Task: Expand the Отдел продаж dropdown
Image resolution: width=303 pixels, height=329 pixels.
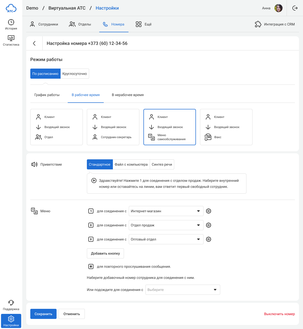Action: tap(166, 225)
